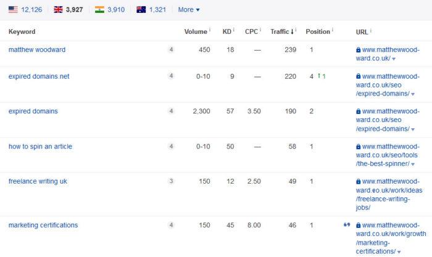Viewport: 432px width, 257px height.
Task: Expand URL dropdown for matthew woodward row
Action: click(x=394, y=59)
